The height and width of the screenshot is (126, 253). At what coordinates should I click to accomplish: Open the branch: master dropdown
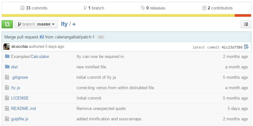[x=36, y=24]
